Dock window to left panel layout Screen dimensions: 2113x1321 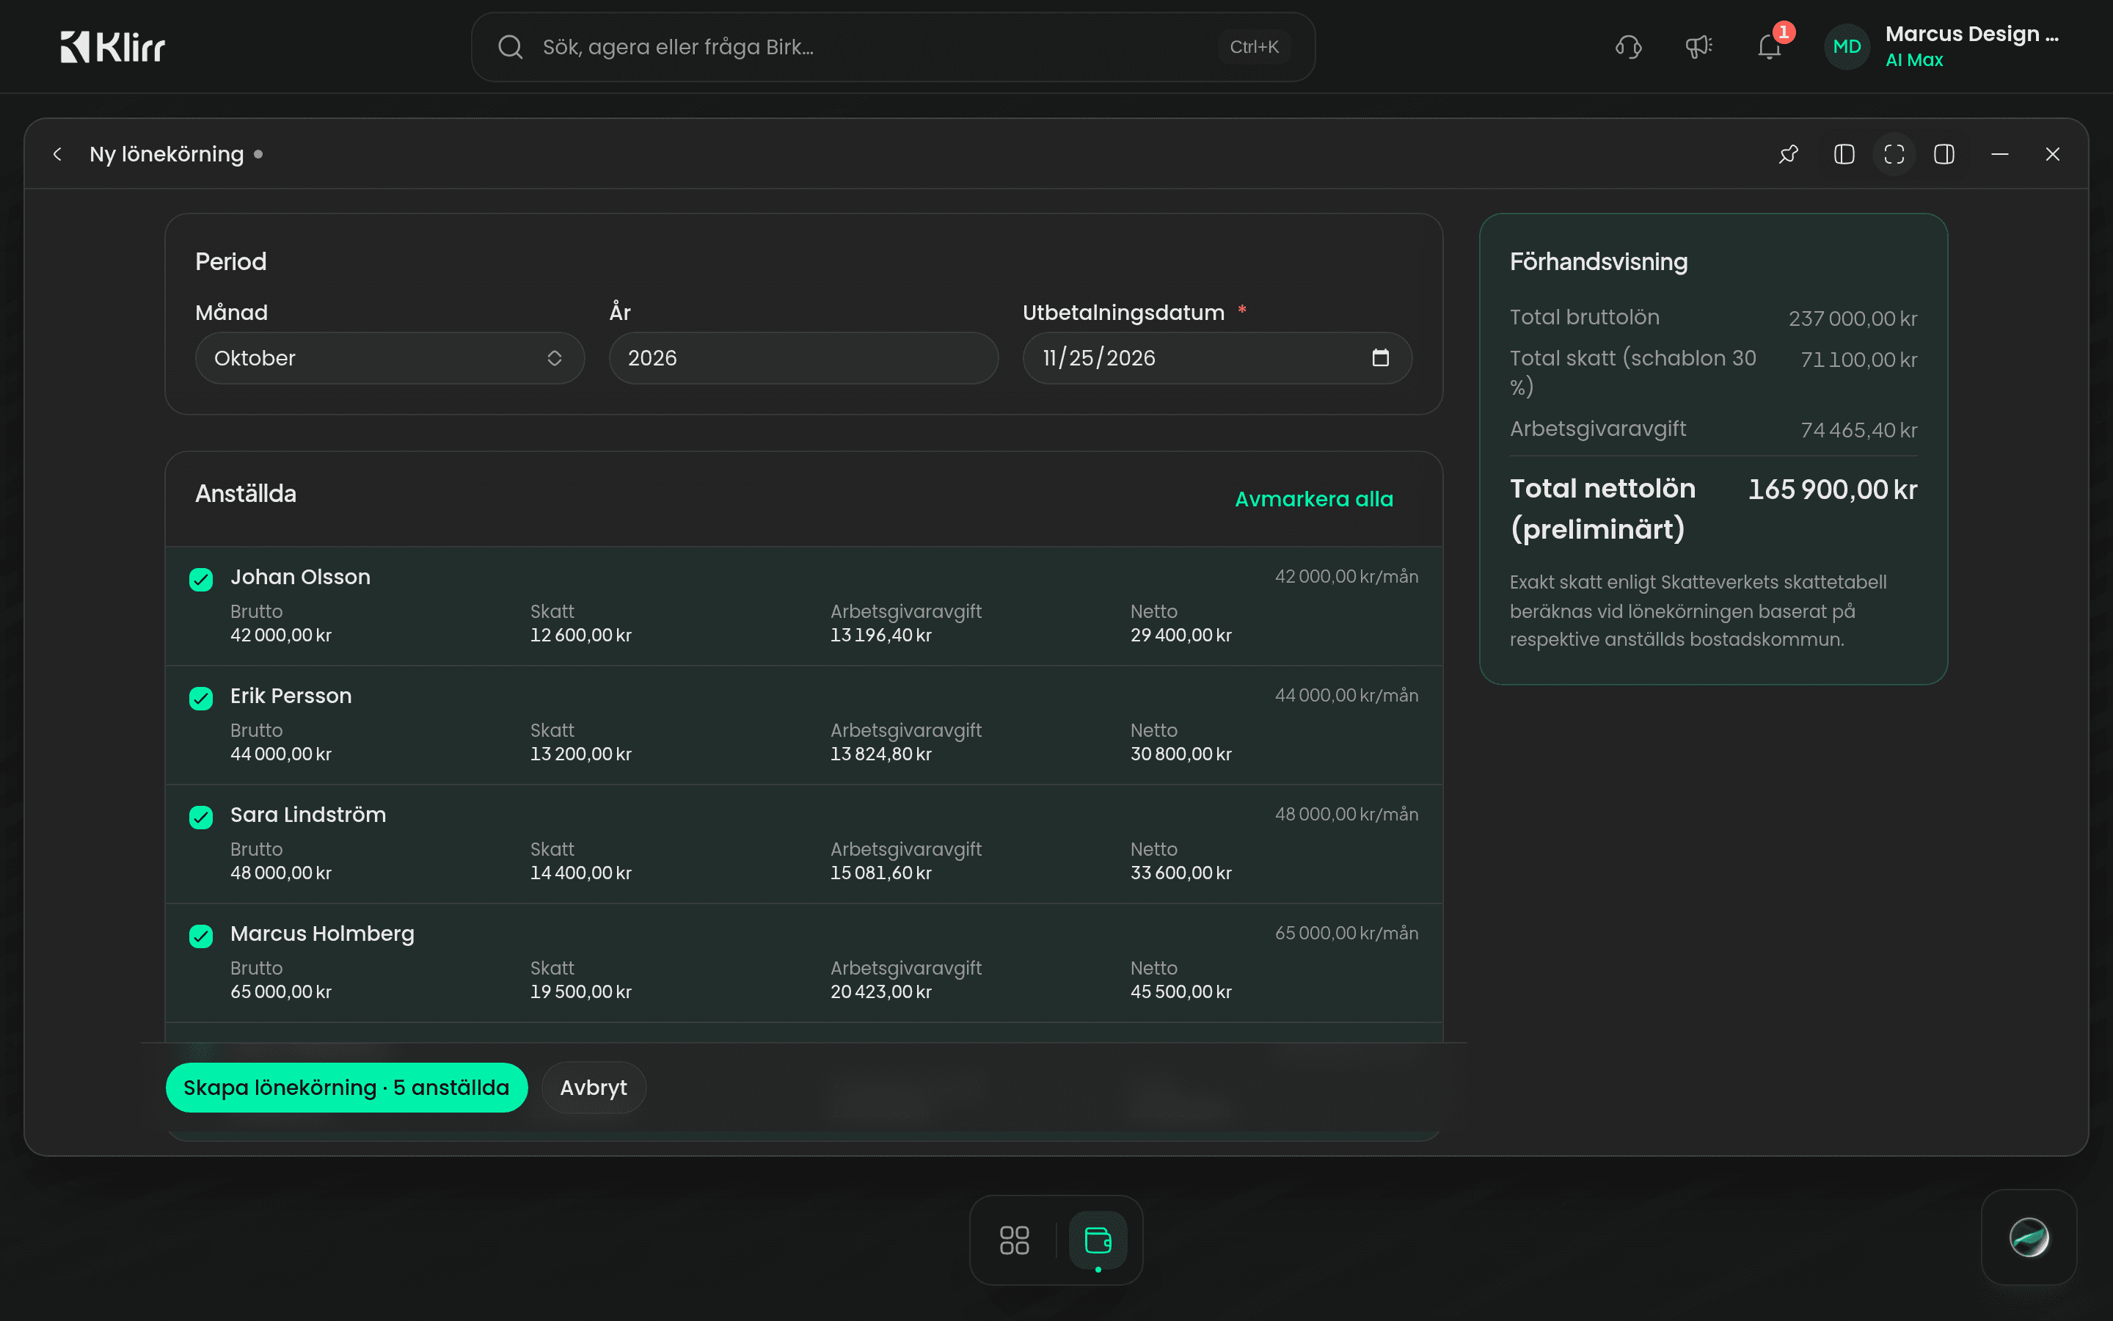1844,155
